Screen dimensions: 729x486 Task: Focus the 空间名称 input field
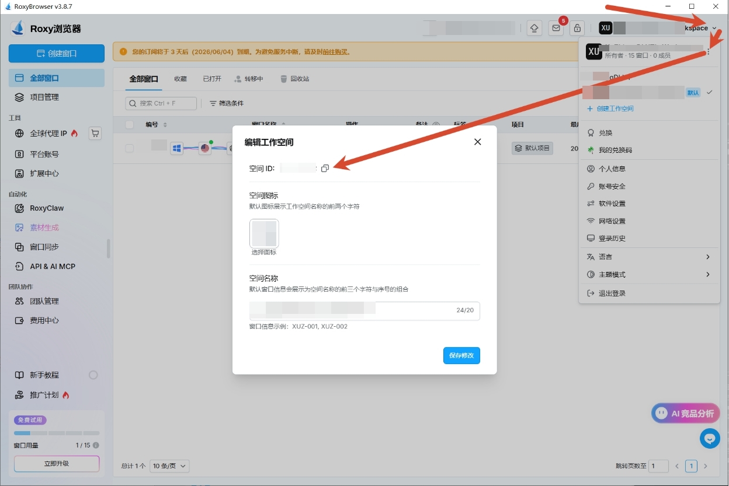click(364, 310)
